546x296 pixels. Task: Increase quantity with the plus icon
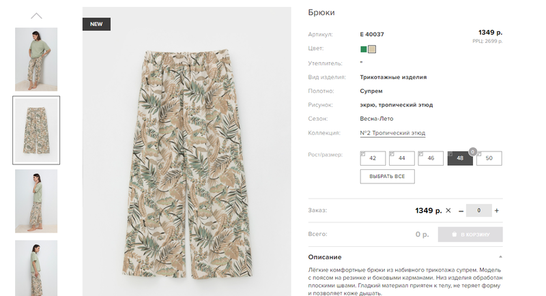click(x=497, y=211)
